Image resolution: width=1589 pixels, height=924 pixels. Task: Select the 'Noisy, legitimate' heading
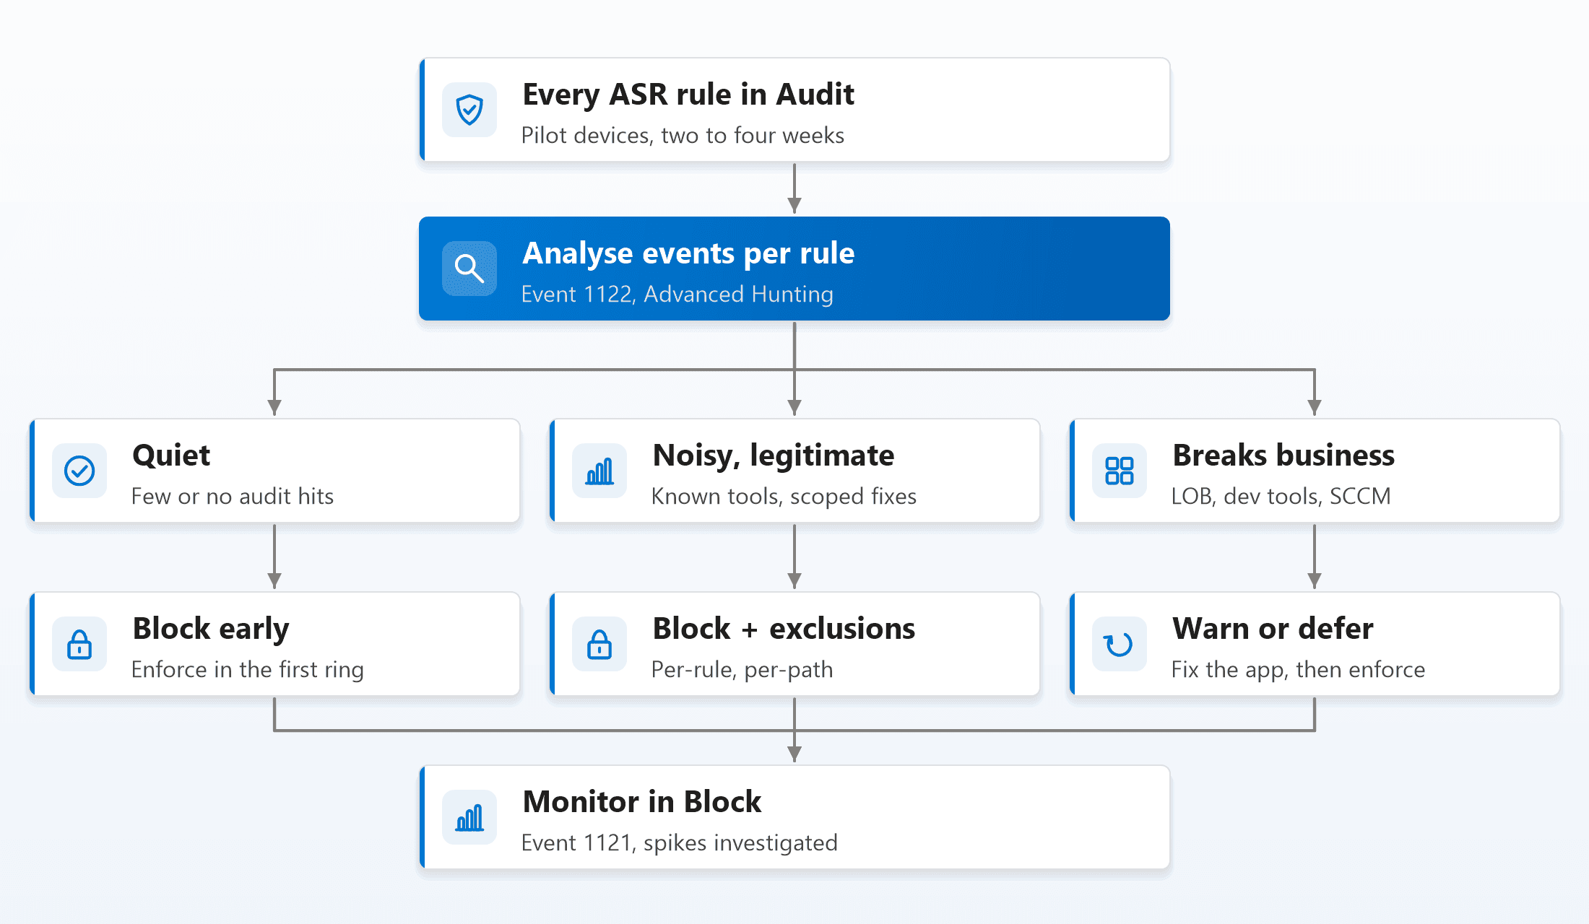774,456
